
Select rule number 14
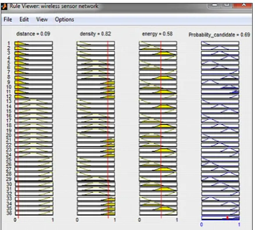[x=9, y=106]
